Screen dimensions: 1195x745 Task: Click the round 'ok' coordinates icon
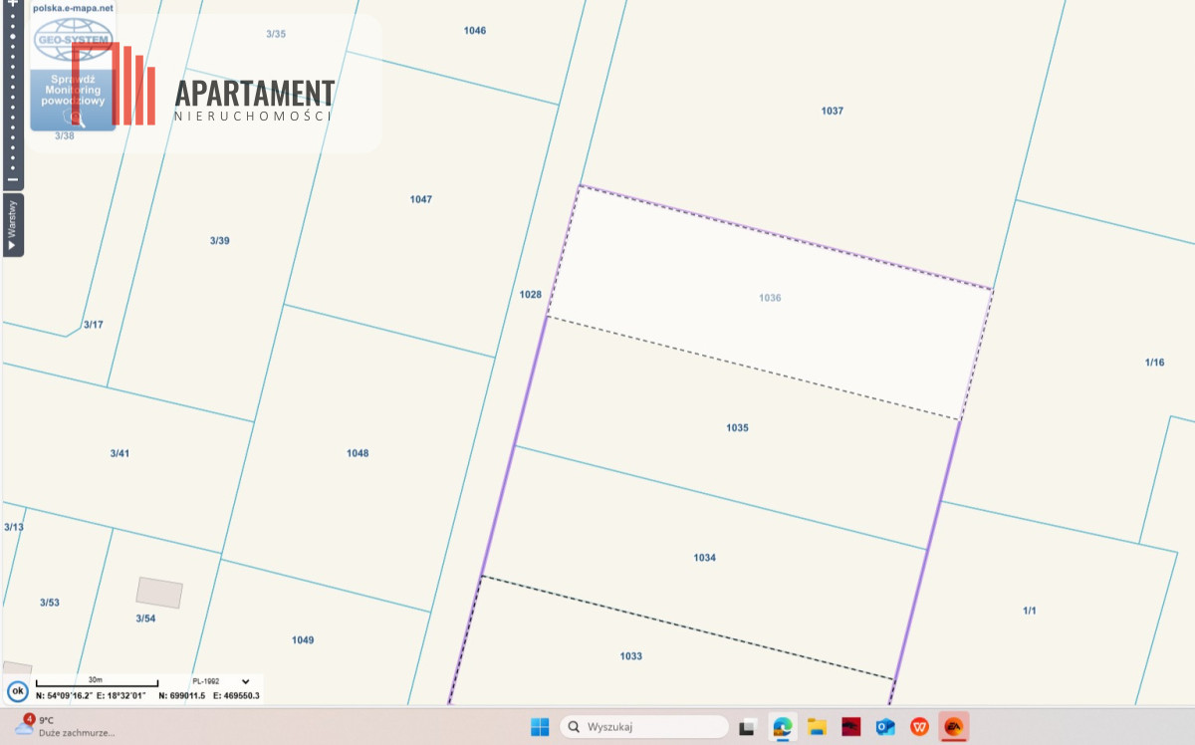[x=17, y=691]
